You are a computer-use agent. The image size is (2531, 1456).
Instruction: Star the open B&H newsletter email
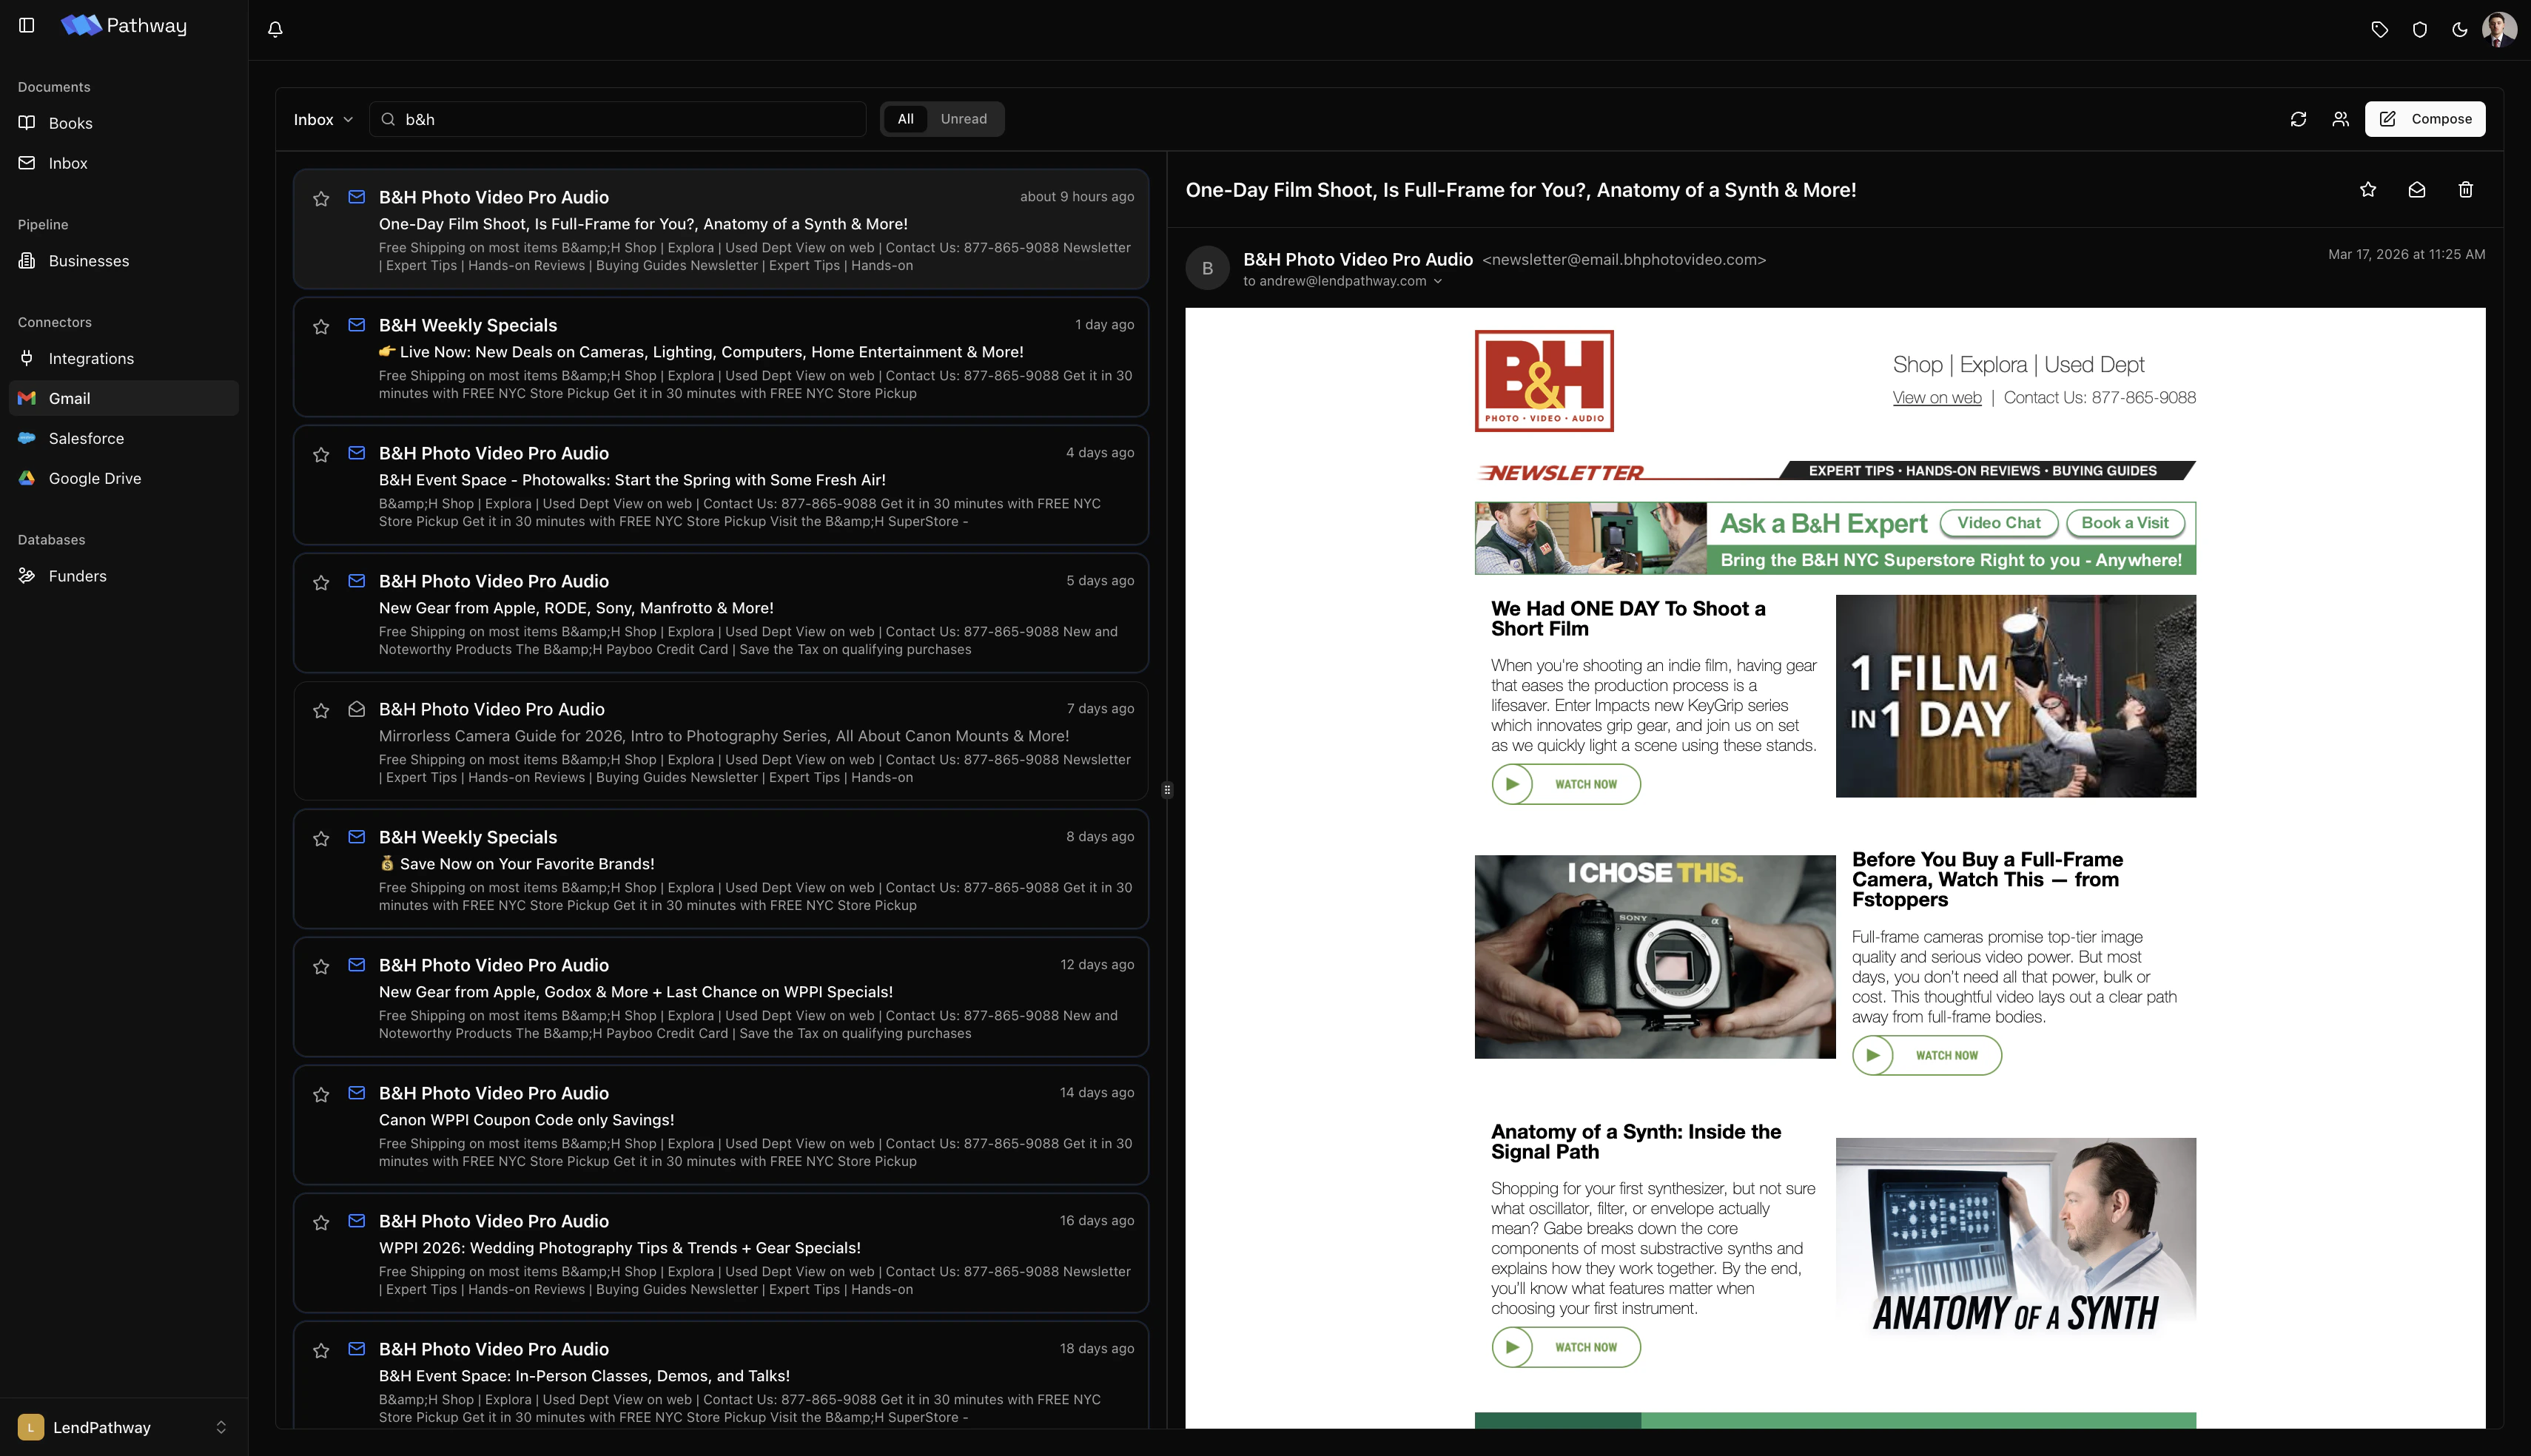[x=2367, y=190]
